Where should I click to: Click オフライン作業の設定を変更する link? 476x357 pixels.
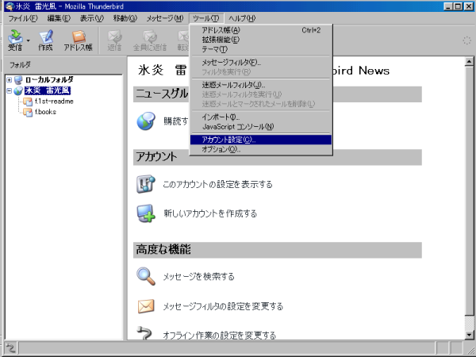pos(220,335)
